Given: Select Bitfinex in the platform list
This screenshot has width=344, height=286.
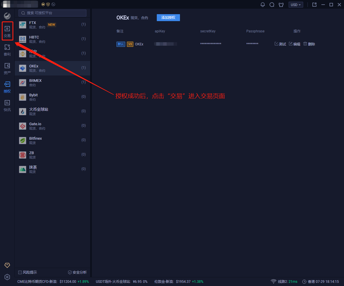Looking at the screenshot, I should tap(52, 141).
